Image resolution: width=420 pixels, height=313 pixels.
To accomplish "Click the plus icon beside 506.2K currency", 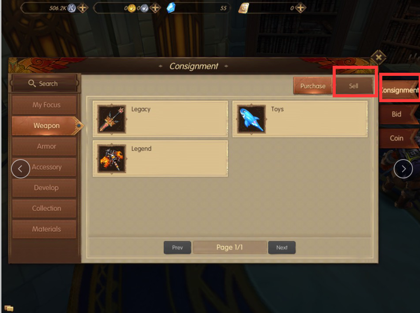I will [x=83, y=8].
